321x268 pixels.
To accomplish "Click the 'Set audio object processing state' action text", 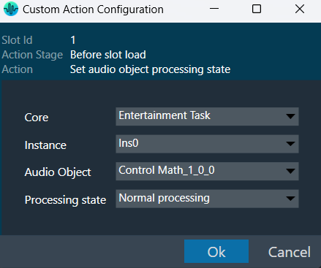I will click(150, 69).
